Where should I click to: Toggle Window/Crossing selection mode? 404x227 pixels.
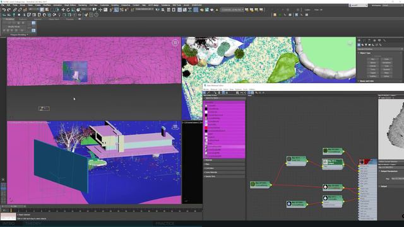(x=57, y=10)
